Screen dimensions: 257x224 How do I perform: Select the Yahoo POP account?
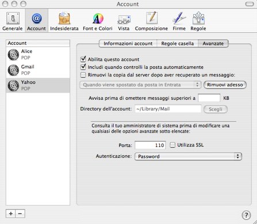click(38, 86)
